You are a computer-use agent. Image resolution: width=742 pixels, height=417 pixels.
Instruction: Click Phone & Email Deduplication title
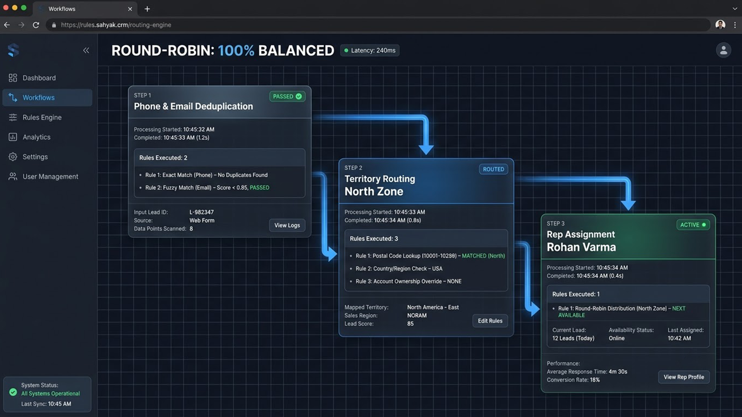pos(193,106)
